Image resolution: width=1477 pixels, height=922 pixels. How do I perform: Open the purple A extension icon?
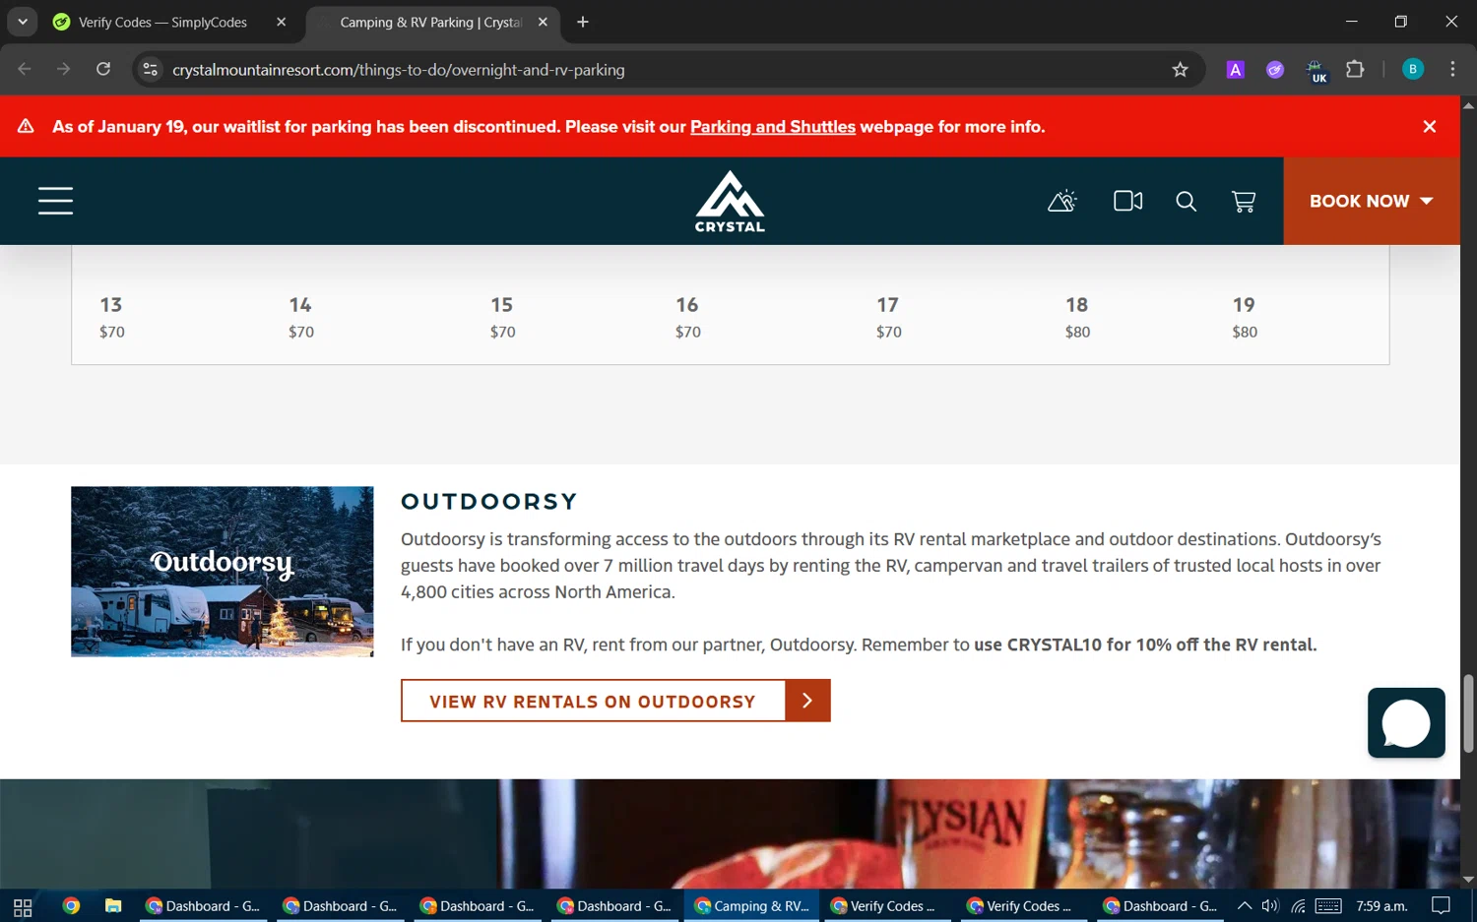click(1235, 69)
